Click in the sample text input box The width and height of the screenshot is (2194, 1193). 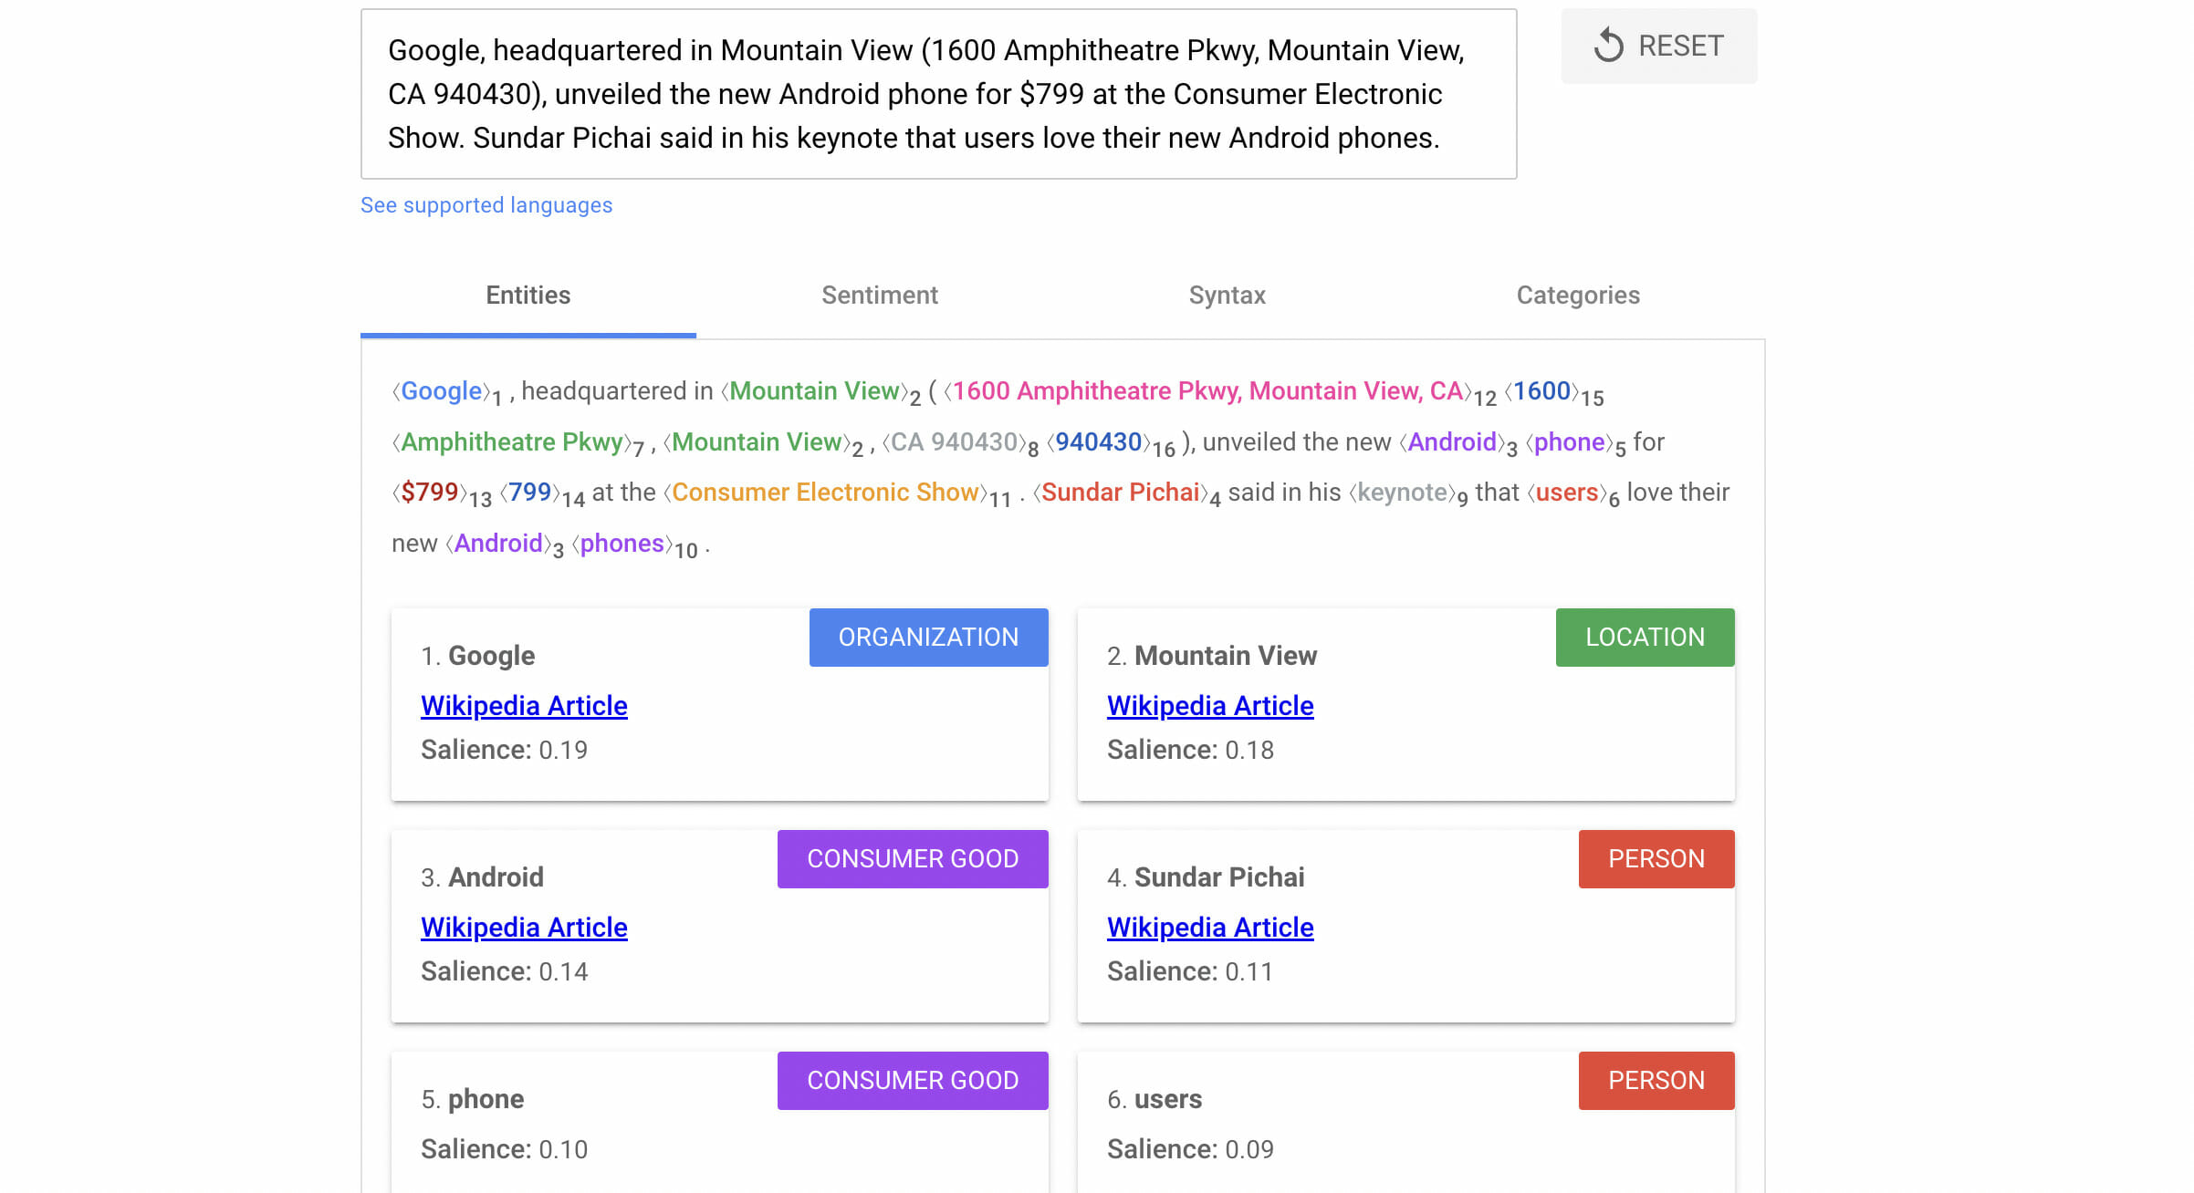938,94
